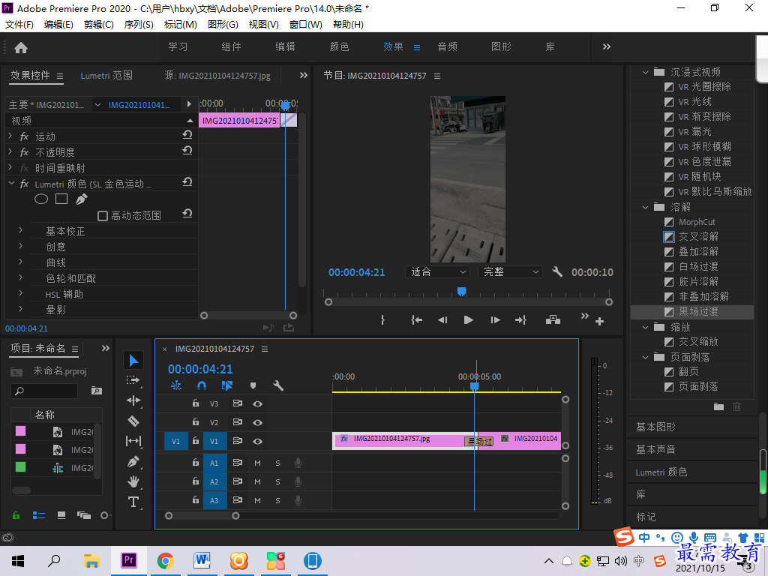Open the 基本声音 panel
The height and width of the screenshot is (576, 768).
[655, 450]
